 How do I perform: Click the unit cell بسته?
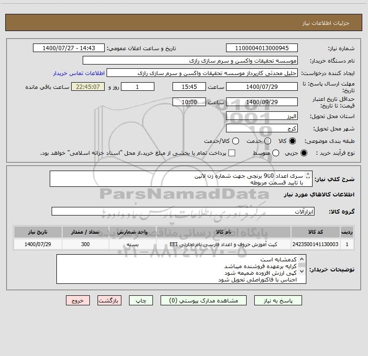coord(132,244)
